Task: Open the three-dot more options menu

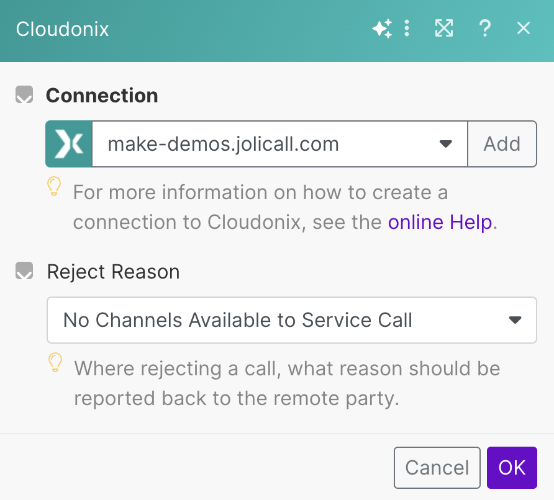Action: tap(407, 29)
